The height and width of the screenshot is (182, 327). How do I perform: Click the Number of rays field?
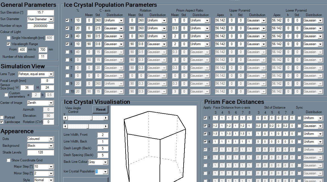coord(40,26)
